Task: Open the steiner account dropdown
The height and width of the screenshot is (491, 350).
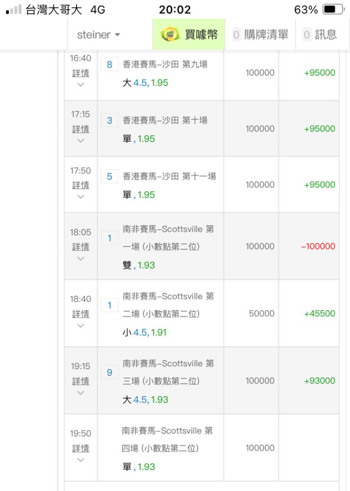Action: pyautogui.click(x=99, y=35)
